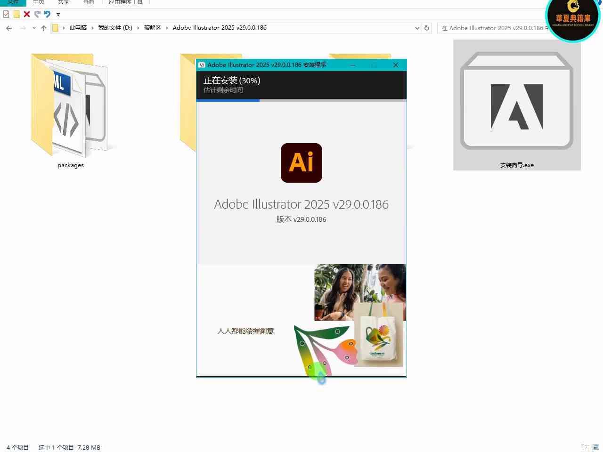
Task: Click the folder icon in the address bar
Action: click(55, 28)
